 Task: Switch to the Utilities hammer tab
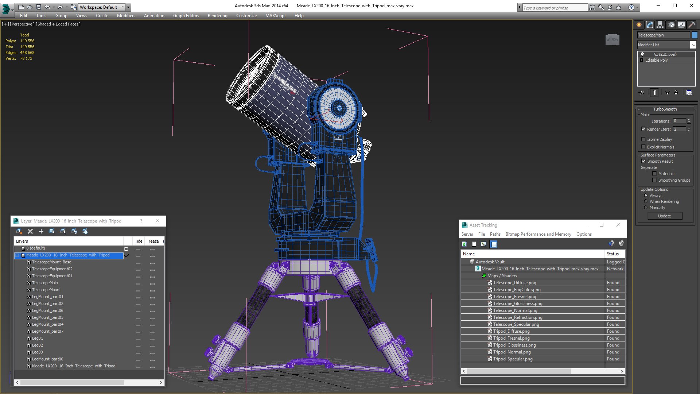pyautogui.click(x=692, y=25)
